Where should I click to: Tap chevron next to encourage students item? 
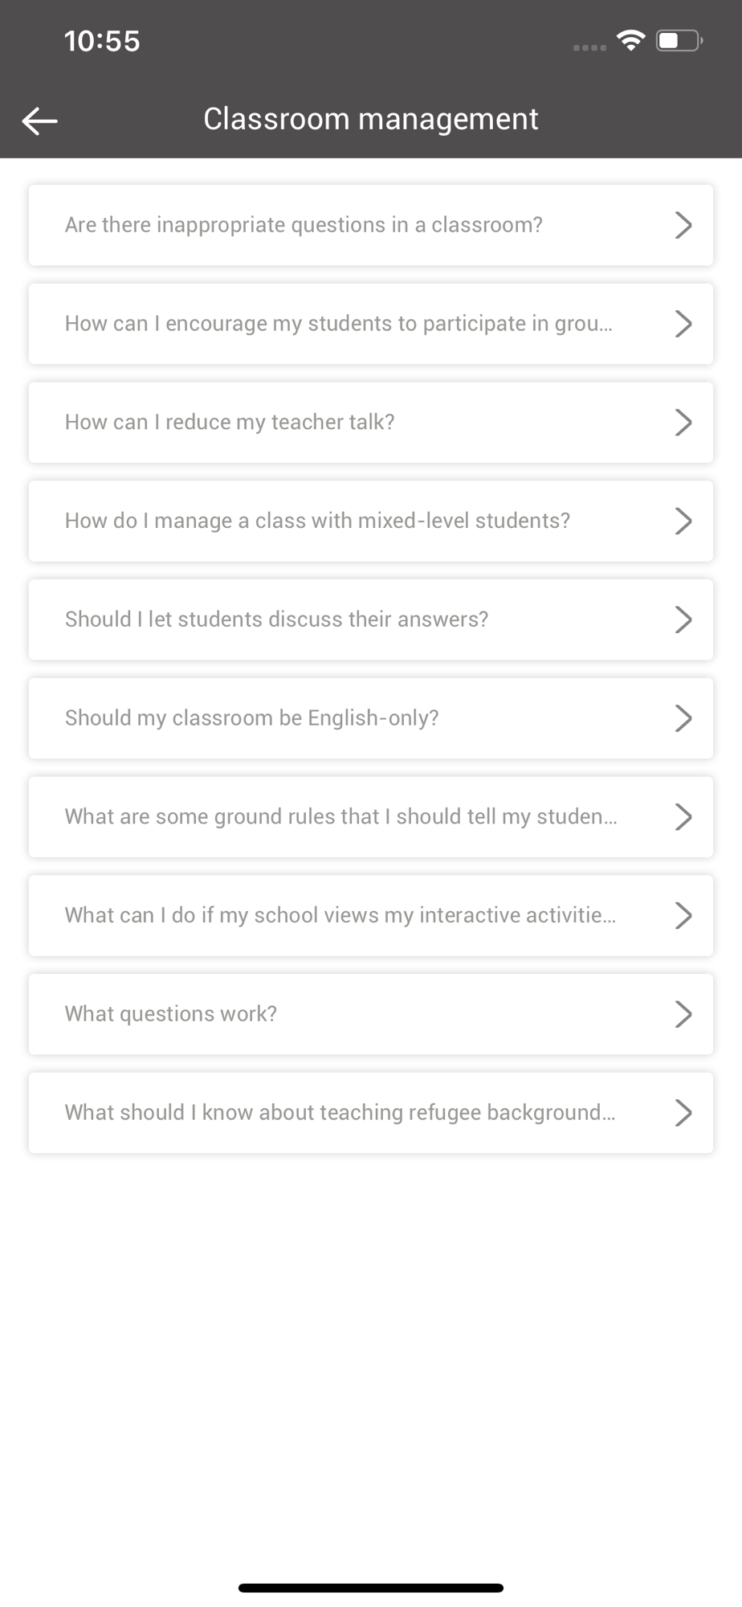(683, 324)
